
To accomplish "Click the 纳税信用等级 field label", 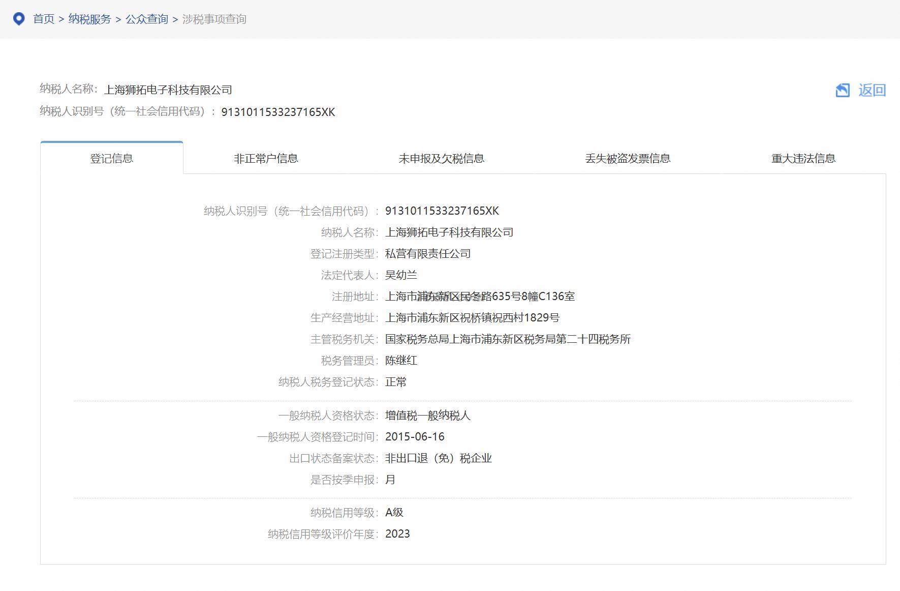I will 344,513.
